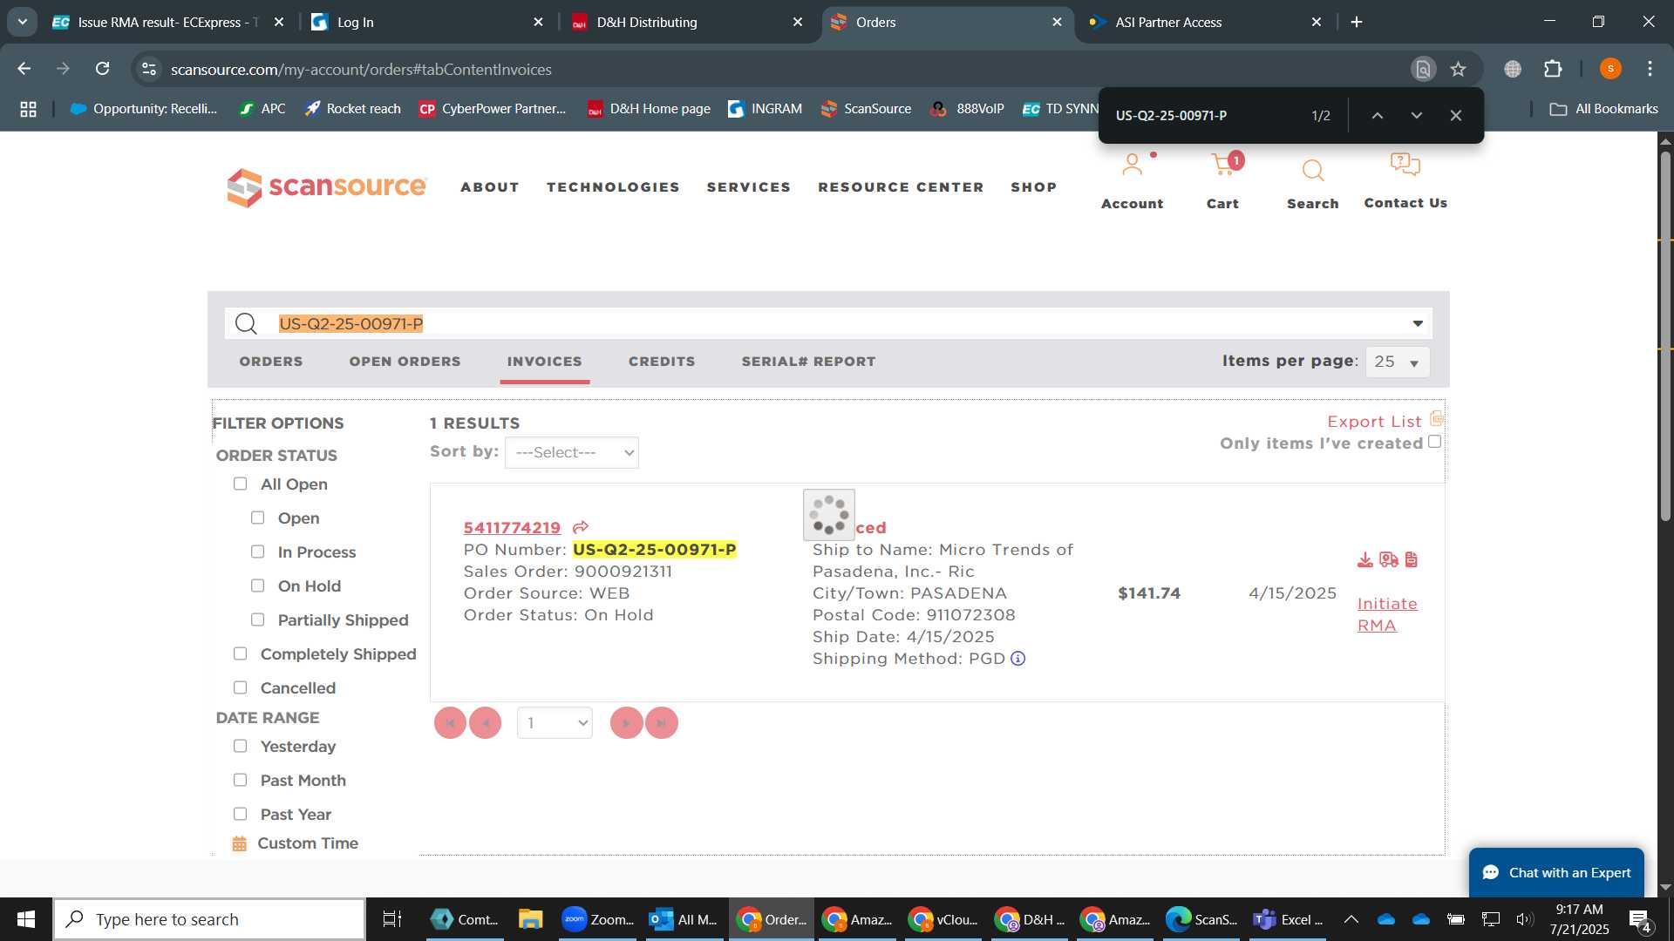The image size is (1674, 941).
Task: Click the order search magnifier icon
Action: point(247,324)
